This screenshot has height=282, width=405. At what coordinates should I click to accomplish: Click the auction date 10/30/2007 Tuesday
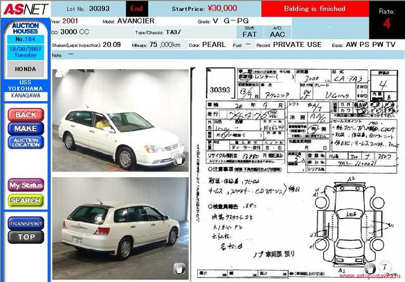pos(25,52)
